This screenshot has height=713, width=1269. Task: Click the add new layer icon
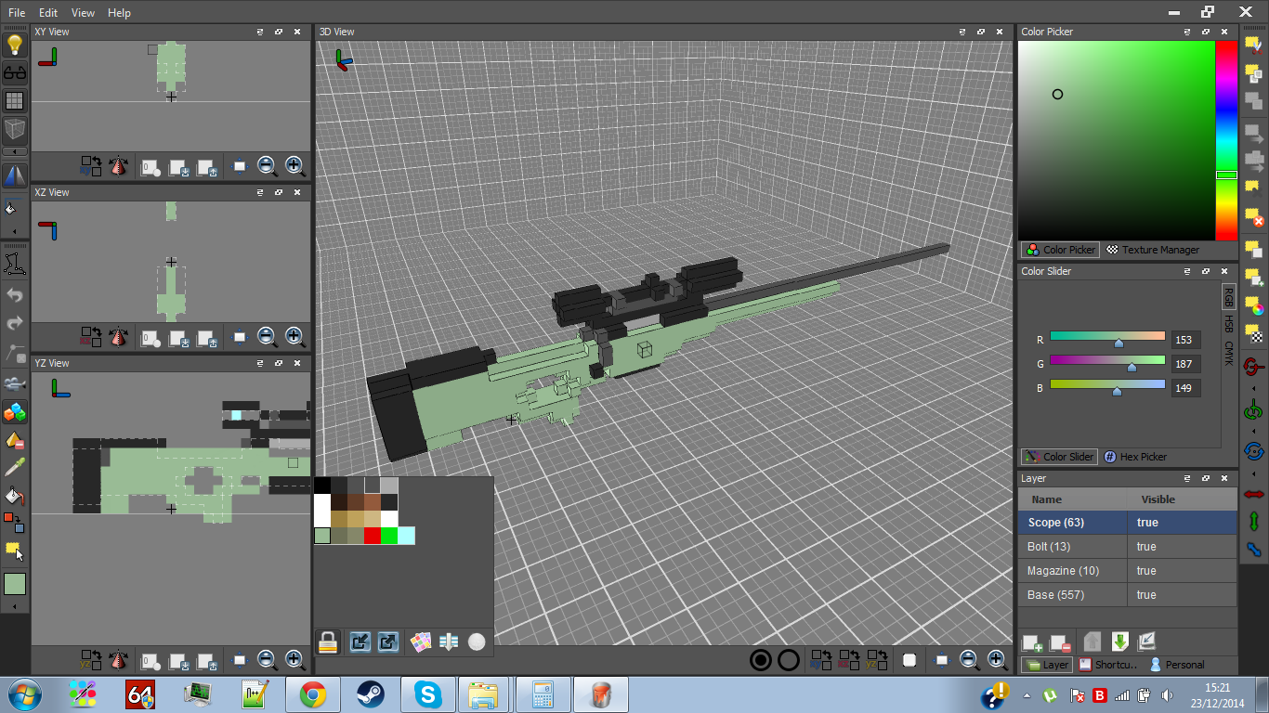[1032, 642]
